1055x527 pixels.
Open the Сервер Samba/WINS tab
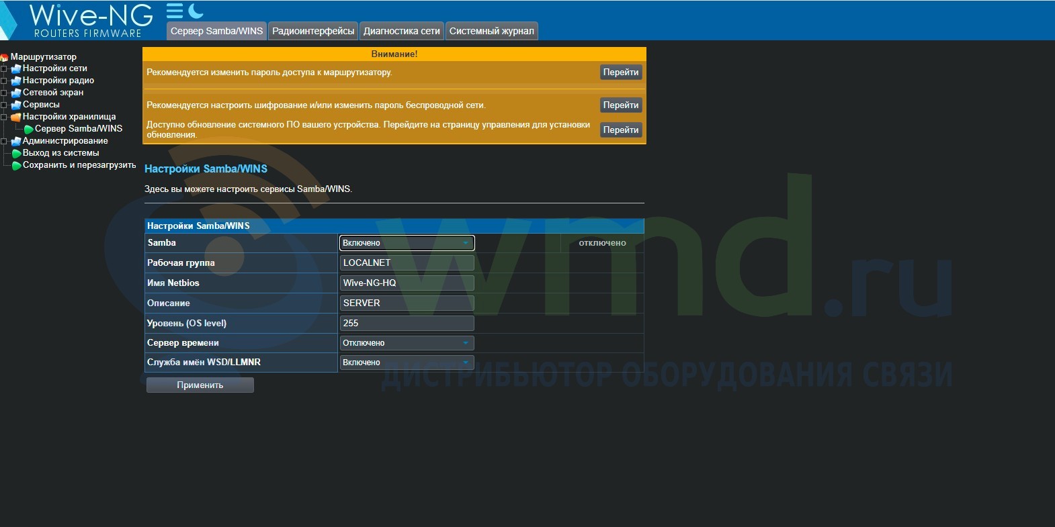[x=216, y=31]
